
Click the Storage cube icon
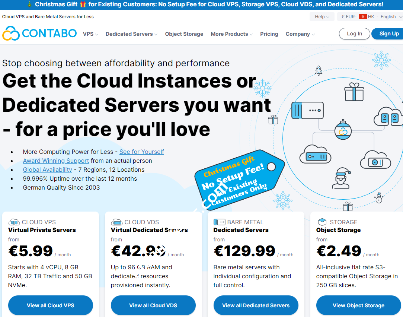(x=322, y=222)
